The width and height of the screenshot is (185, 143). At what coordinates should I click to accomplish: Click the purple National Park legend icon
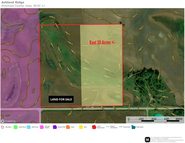55,127
